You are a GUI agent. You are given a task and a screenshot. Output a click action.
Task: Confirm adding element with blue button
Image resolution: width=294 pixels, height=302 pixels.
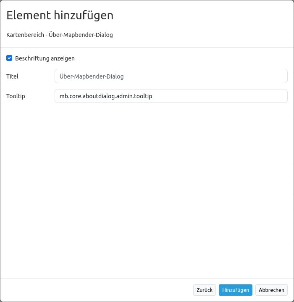click(236, 290)
